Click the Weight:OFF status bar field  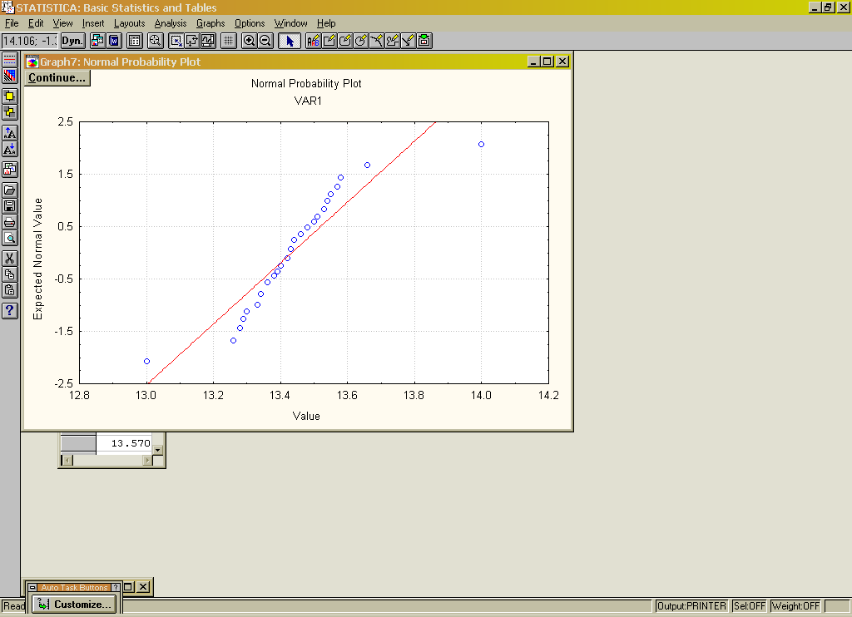coord(795,605)
